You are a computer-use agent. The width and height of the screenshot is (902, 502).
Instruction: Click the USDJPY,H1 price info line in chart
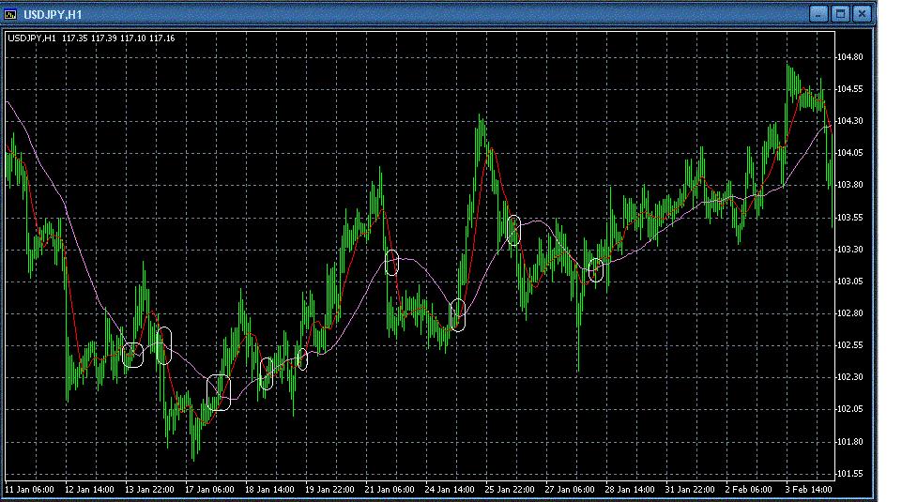point(91,38)
